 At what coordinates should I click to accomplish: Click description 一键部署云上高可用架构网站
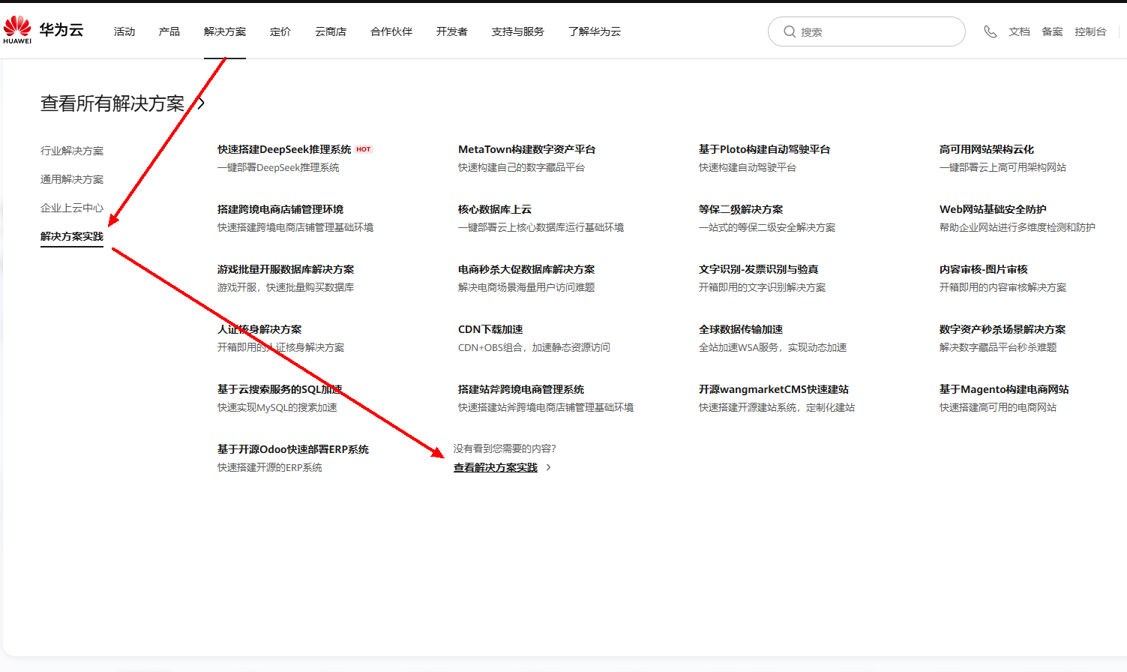[1003, 167]
